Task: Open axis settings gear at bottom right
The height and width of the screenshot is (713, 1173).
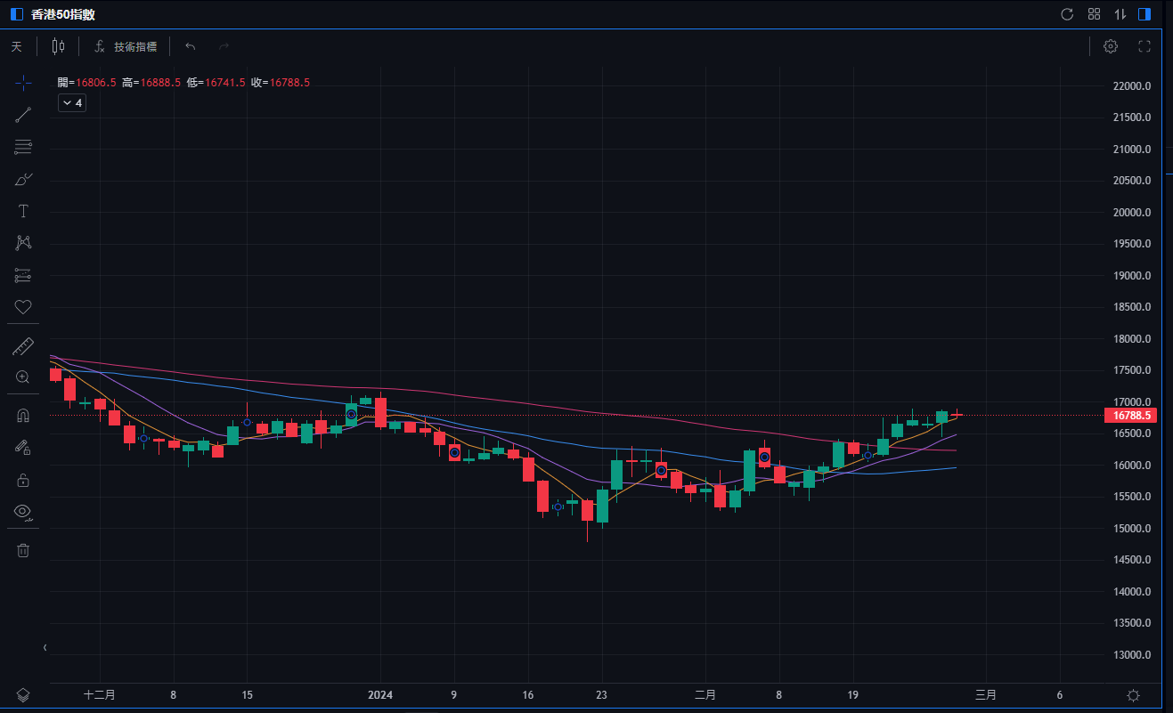Action: pyautogui.click(x=1133, y=695)
